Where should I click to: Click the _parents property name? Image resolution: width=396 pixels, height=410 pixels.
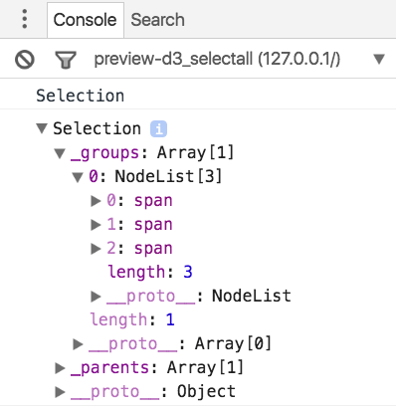coord(110,368)
